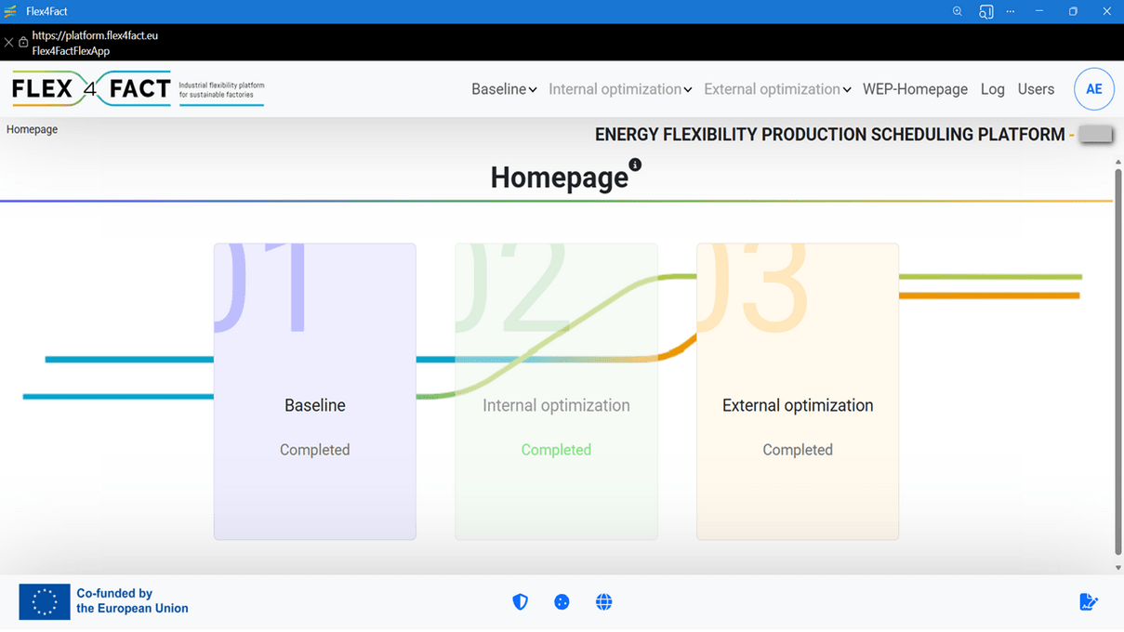Expand the Internal optimization dropdown
1124x632 pixels.
[x=620, y=89]
